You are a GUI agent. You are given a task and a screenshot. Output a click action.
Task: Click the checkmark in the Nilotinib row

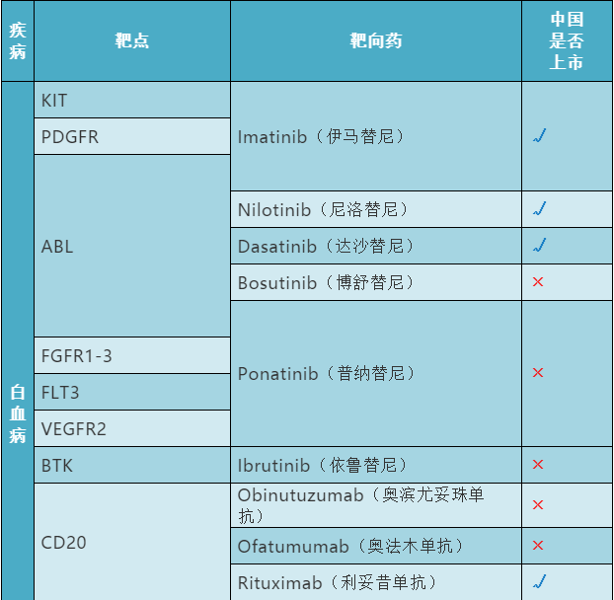coord(539,209)
